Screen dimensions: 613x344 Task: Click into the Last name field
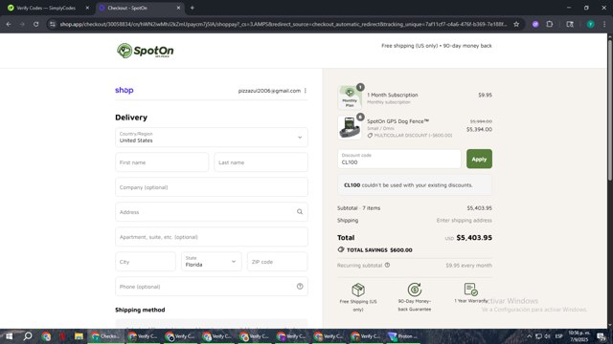pyautogui.click(x=261, y=162)
